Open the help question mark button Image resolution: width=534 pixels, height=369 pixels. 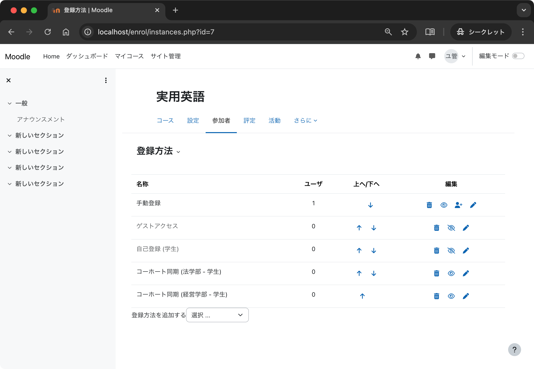pos(514,350)
